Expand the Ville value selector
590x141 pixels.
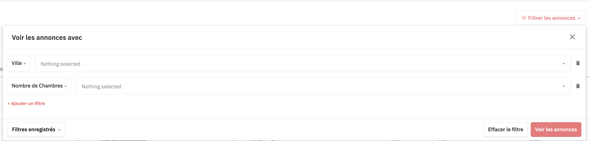pyautogui.click(x=303, y=64)
